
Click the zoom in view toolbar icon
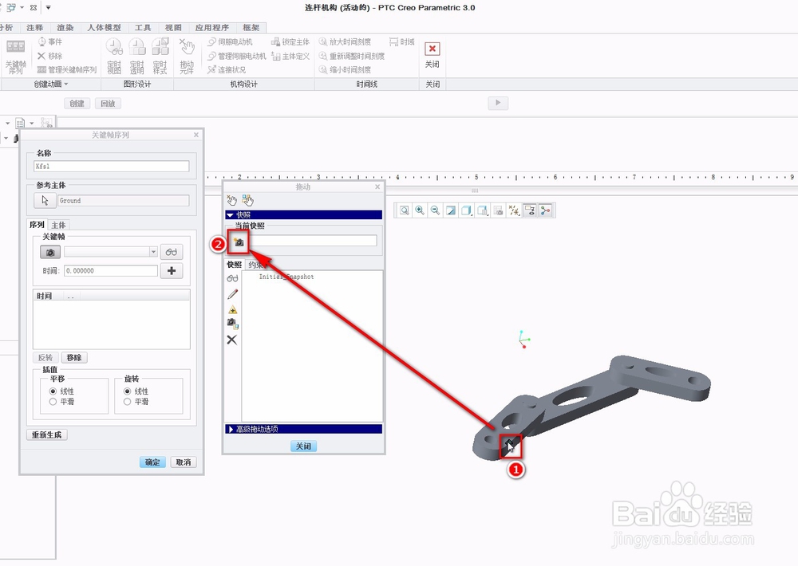[x=420, y=210]
